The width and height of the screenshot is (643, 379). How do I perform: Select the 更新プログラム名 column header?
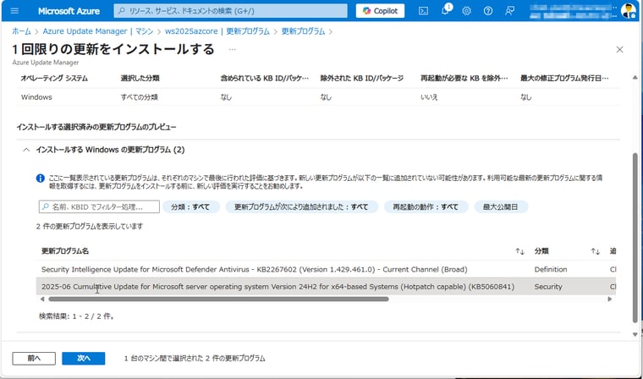point(65,251)
